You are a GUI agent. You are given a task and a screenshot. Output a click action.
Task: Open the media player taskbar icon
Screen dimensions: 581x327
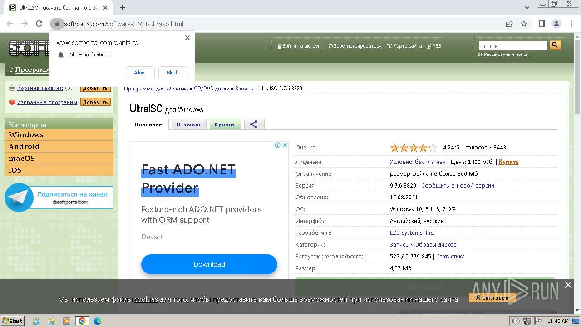coord(67,321)
